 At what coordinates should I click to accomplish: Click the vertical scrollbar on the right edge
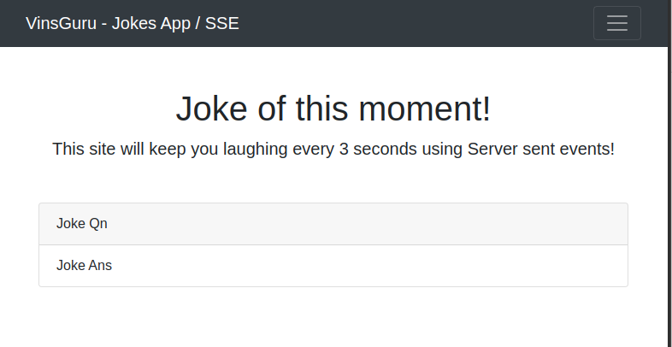tap(669, 171)
